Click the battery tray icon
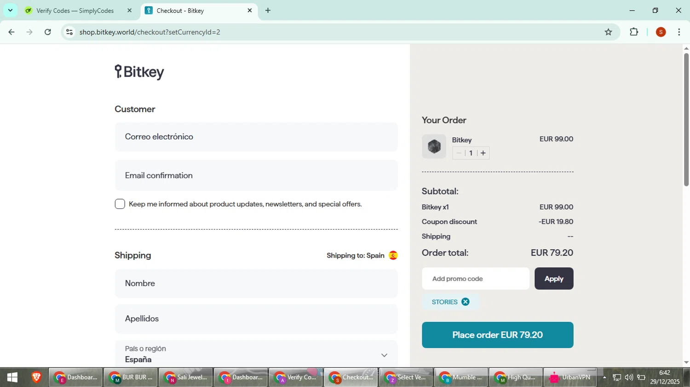This screenshot has width=690, height=387. pos(641,377)
